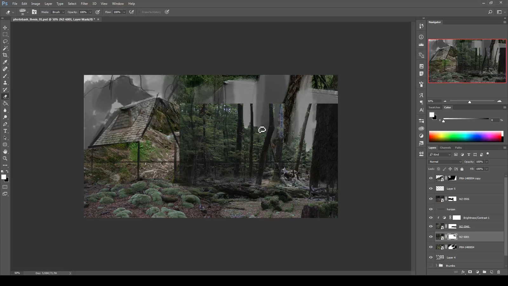Image resolution: width=508 pixels, height=286 pixels.
Task: Select the Eyedropper tool
Action: tap(5, 62)
